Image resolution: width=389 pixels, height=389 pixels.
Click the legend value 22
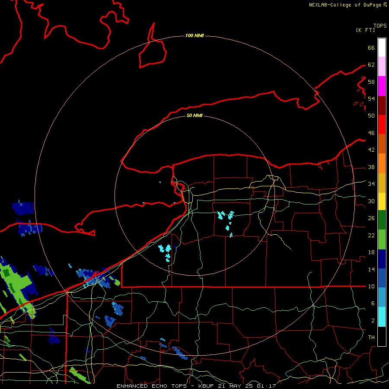(x=371, y=236)
